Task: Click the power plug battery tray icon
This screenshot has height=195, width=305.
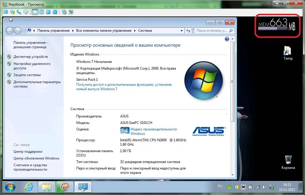Action: click(250, 187)
